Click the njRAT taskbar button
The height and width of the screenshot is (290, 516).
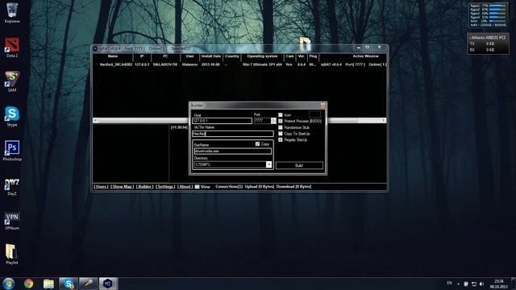(108, 284)
